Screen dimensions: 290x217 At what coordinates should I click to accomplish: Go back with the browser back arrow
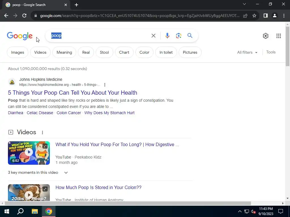(6, 16)
